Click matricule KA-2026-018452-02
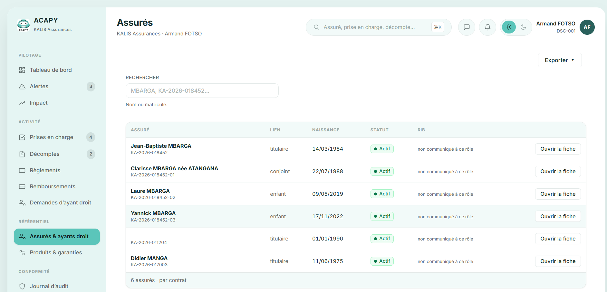The image size is (607, 292). pos(153,198)
